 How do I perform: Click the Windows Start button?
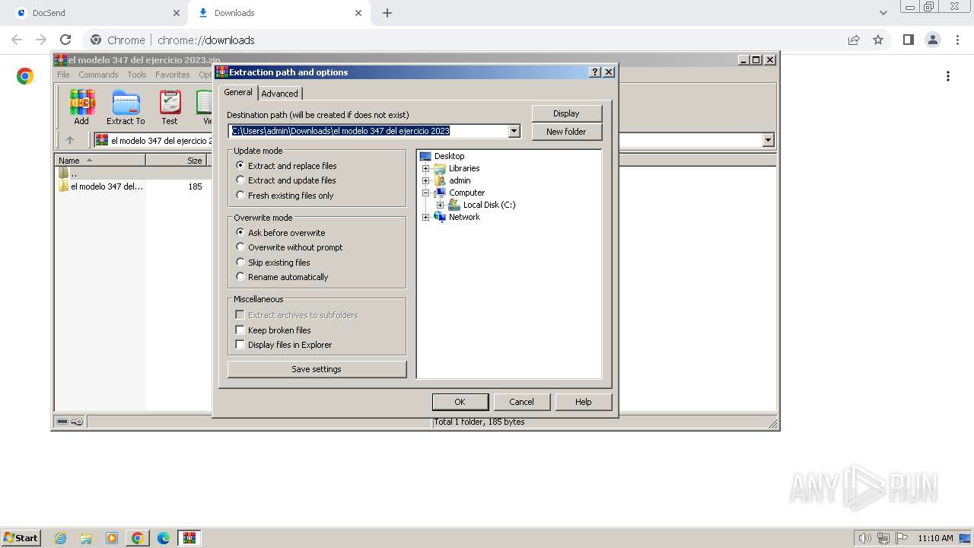(21, 538)
